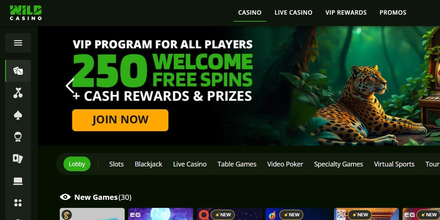
Task: Open the cherries slots sidebar icon
Action: 18,93
